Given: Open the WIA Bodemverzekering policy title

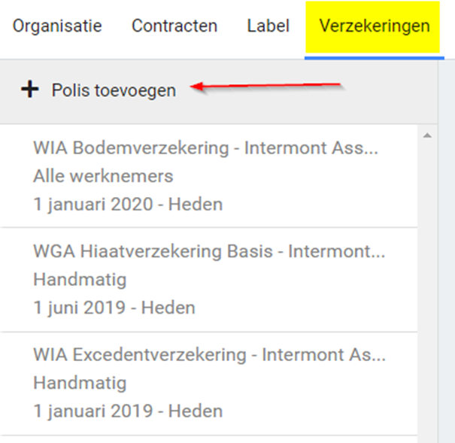Looking at the screenshot, I should pos(205,148).
